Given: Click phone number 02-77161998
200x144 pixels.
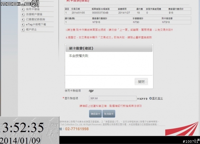Looking at the screenshot, I should [77, 129].
